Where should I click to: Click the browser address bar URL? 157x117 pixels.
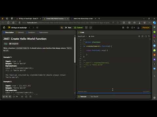click(x=66, y=23)
